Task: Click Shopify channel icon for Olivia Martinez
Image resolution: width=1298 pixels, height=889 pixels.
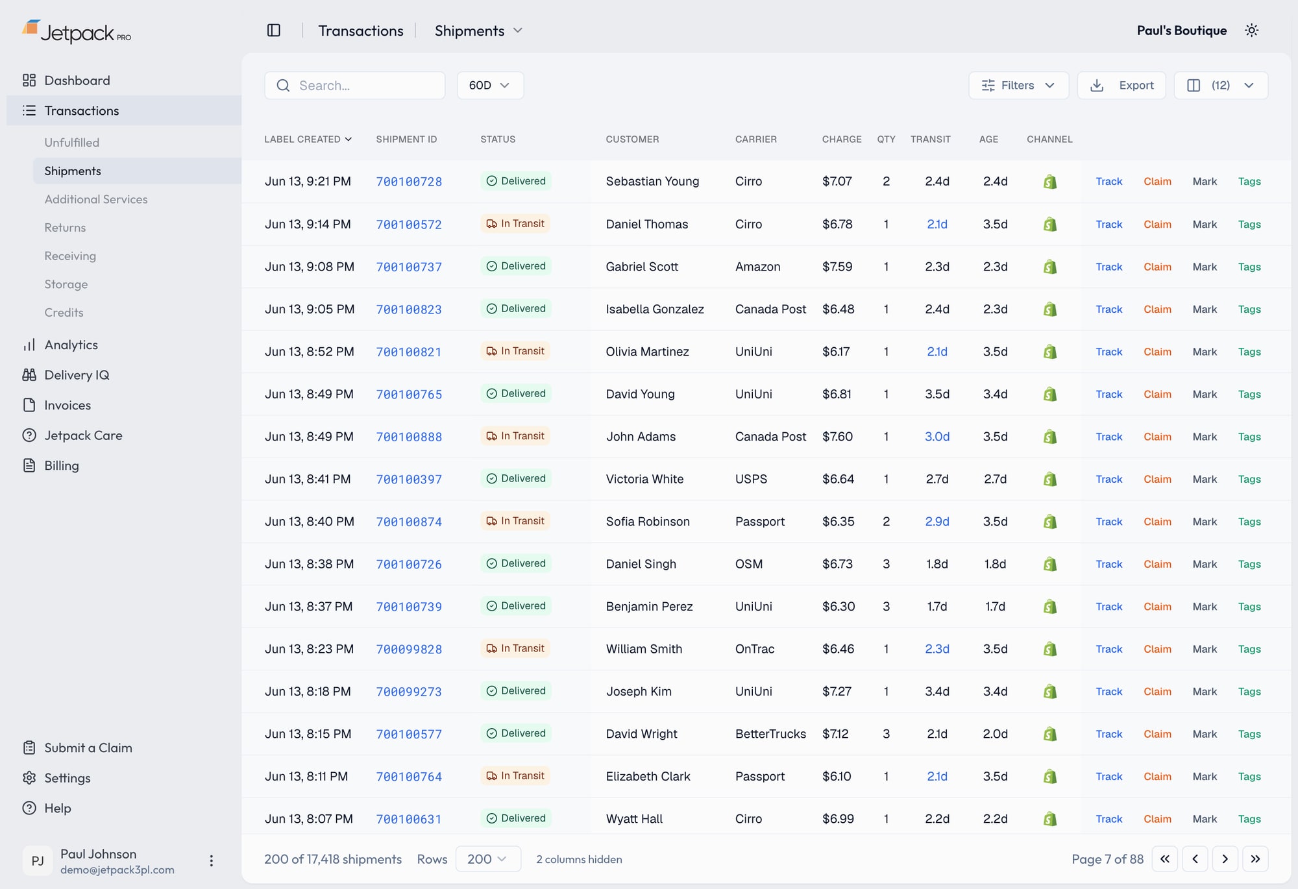Action: (1050, 352)
